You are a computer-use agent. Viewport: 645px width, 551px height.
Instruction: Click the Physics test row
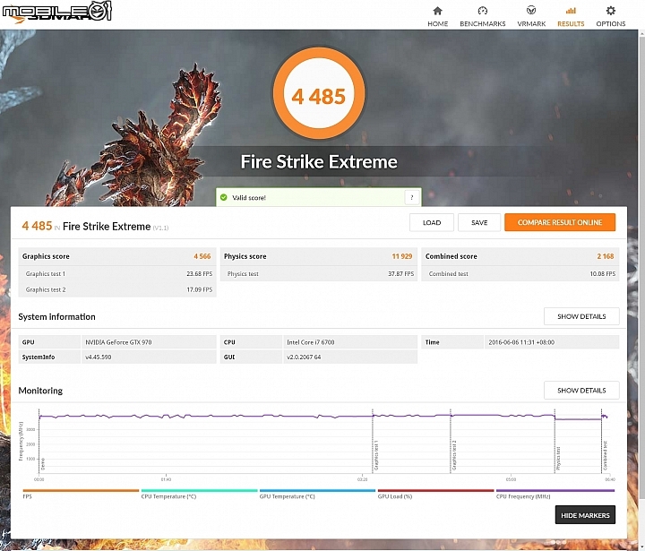tap(319, 273)
